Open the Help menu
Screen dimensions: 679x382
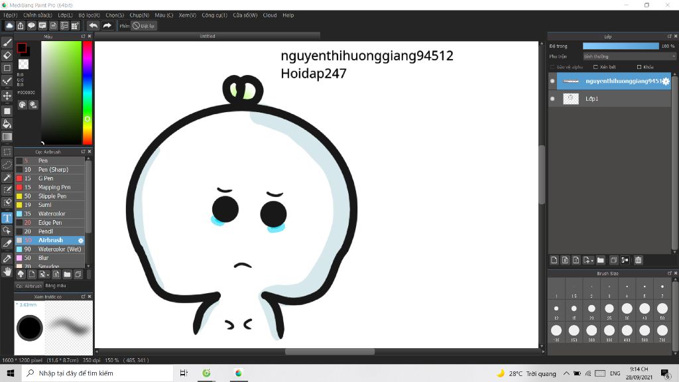point(288,15)
